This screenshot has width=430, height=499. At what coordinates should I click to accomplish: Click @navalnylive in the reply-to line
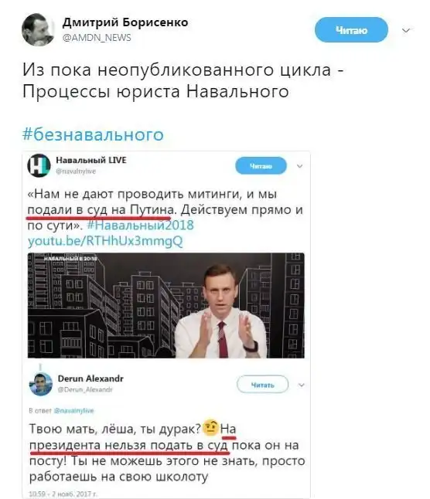coord(74,410)
